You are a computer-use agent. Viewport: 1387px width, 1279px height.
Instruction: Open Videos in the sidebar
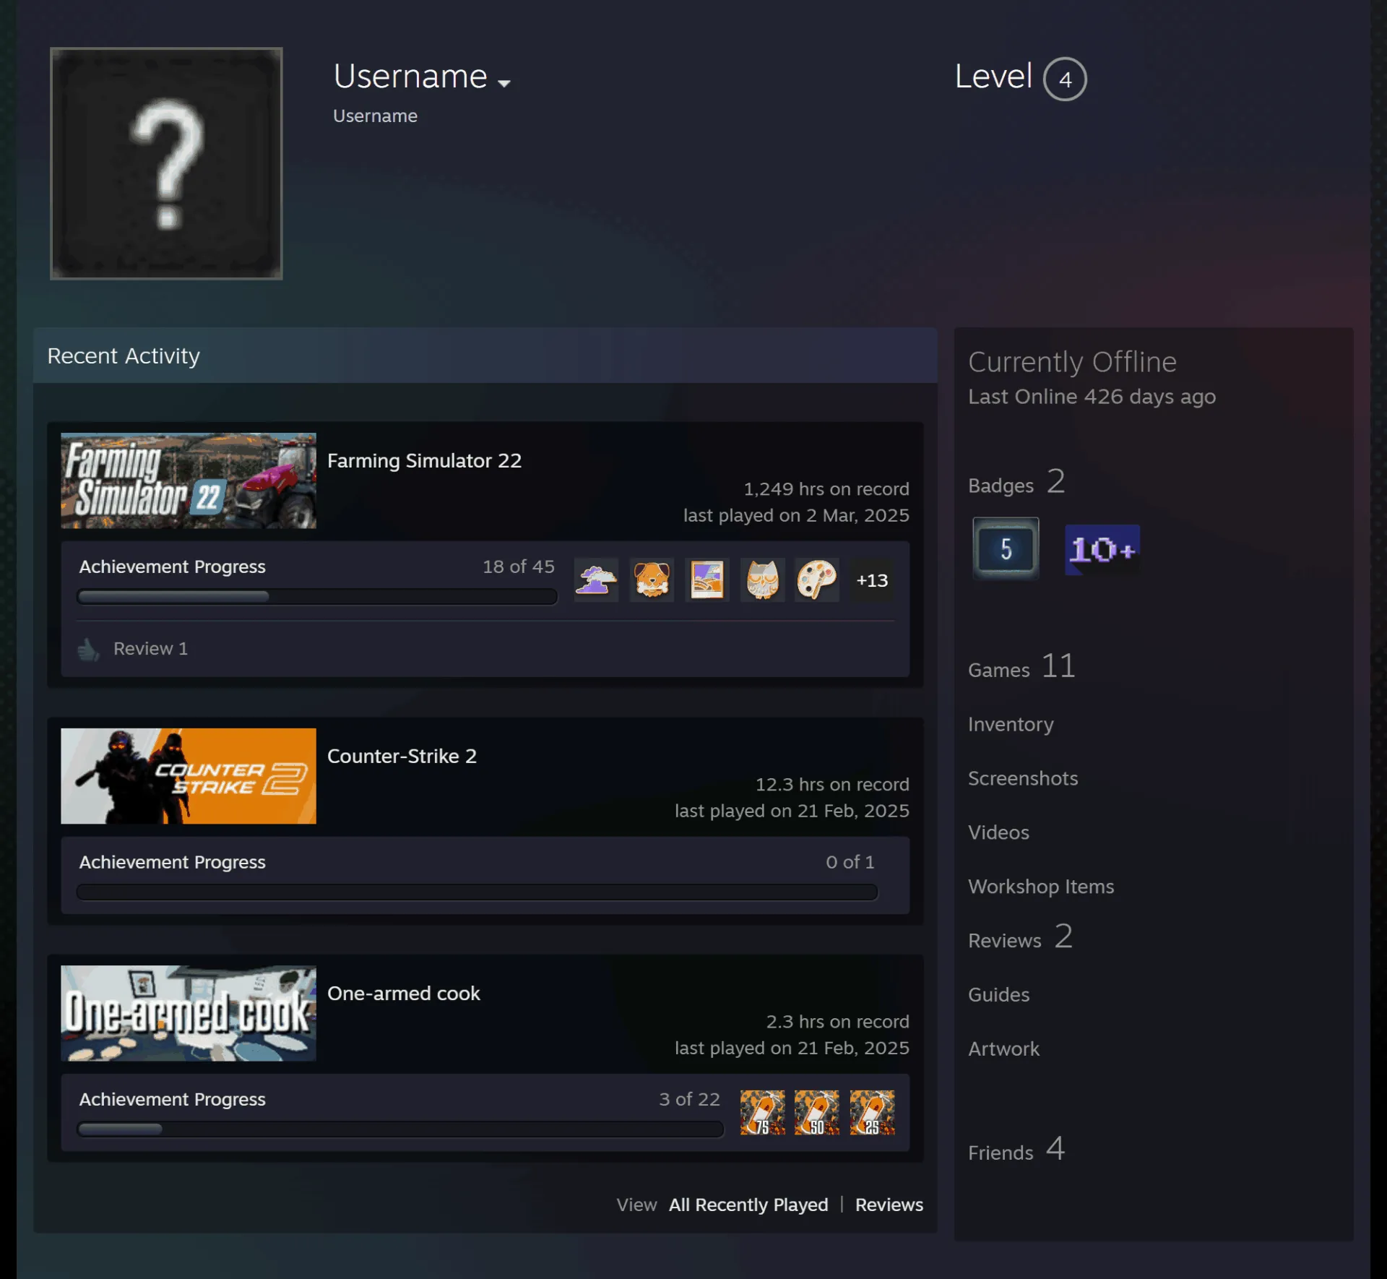click(998, 832)
